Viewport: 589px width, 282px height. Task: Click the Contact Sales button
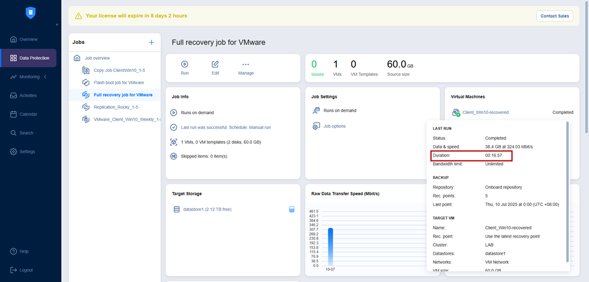click(554, 16)
